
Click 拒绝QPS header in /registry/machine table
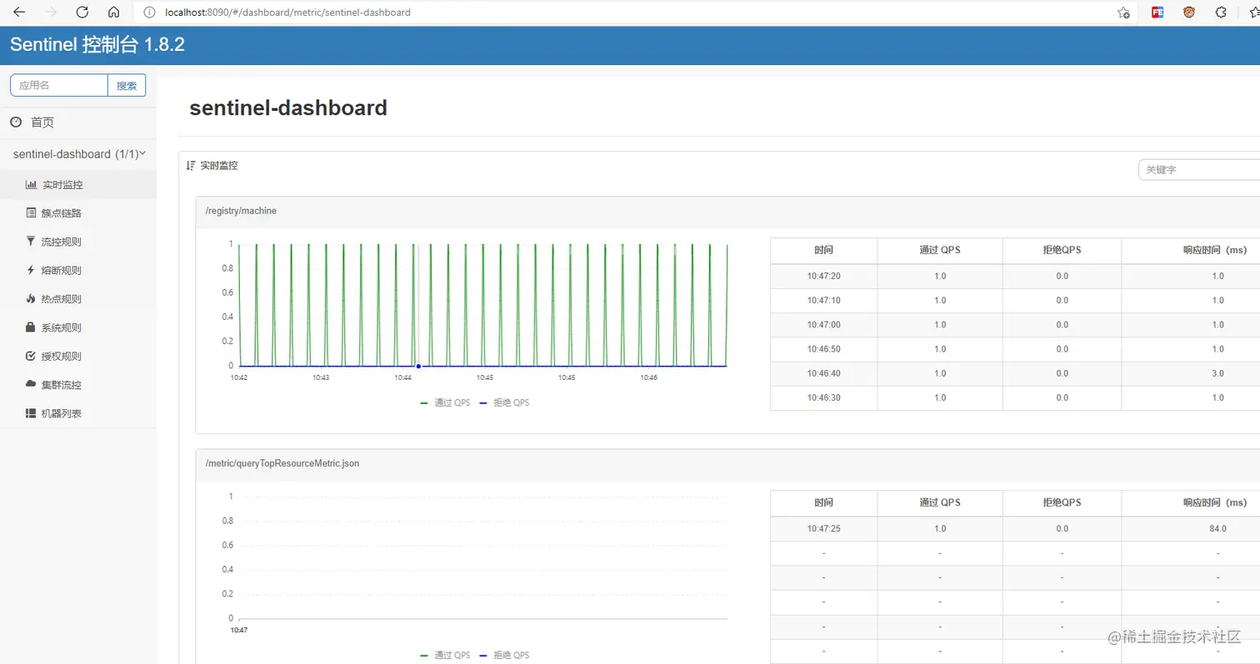click(1062, 250)
